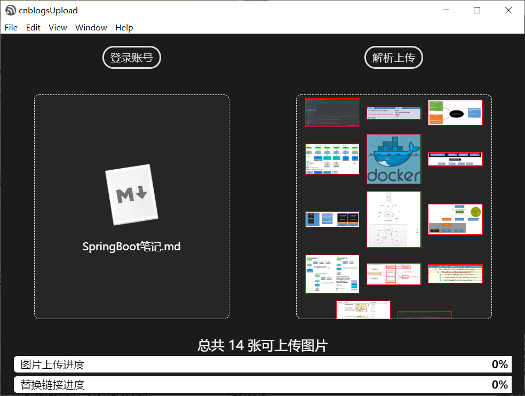Open the red-outlined boxes diagram thumbnail
Image resolution: width=525 pixels, height=396 pixels.
click(x=394, y=274)
